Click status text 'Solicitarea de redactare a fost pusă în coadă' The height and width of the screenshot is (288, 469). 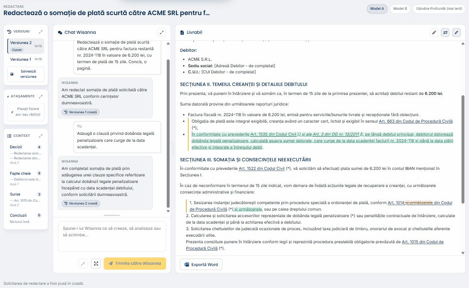click(44, 283)
